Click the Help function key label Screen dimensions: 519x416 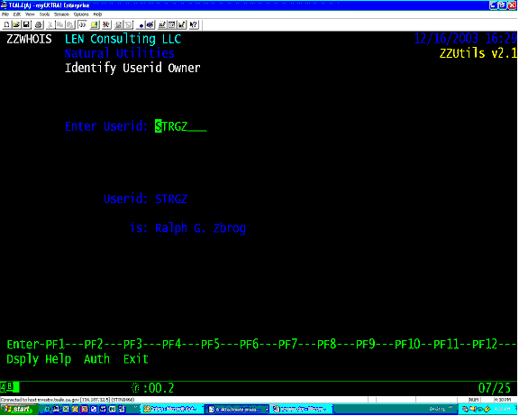pyautogui.click(x=58, y=359)
